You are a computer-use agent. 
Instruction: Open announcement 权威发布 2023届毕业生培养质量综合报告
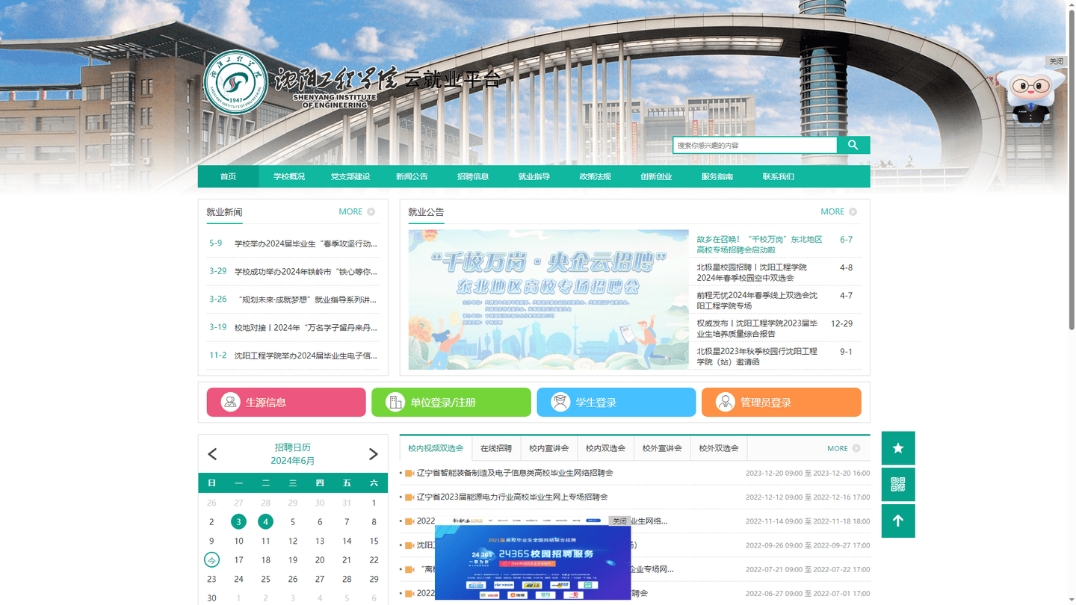tap(757, 328)
